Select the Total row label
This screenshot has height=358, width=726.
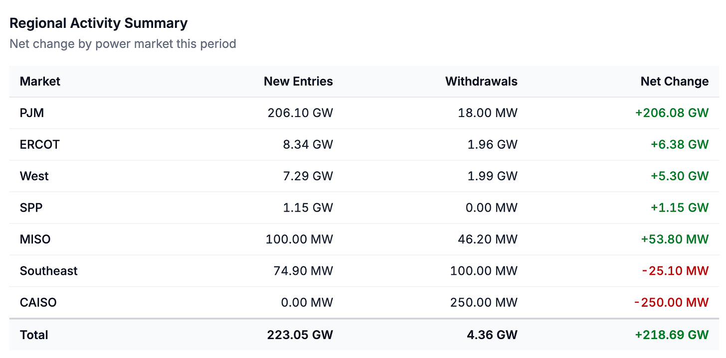pyautogui.click(x=34, y=335)
